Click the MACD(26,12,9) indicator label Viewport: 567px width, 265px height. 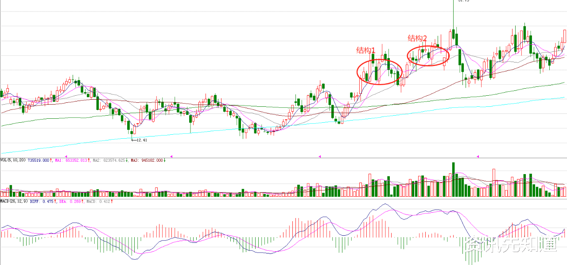pyautogui.click(x=14, y=201)
